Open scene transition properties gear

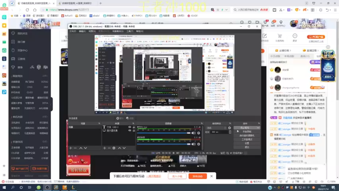230,128
